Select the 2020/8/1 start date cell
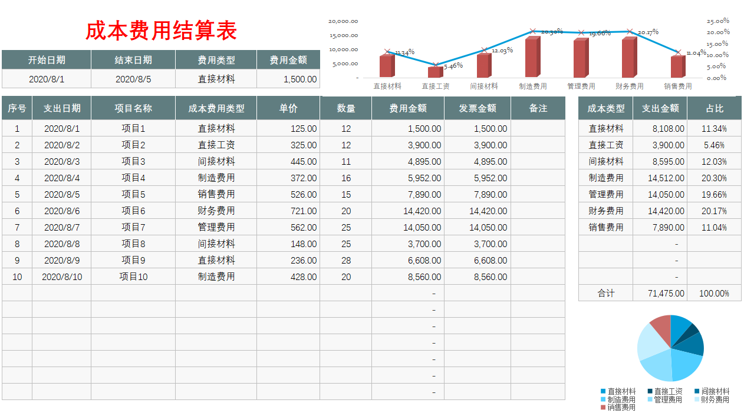This screenshot has height=413, width=744. click(x=46, y=79)
